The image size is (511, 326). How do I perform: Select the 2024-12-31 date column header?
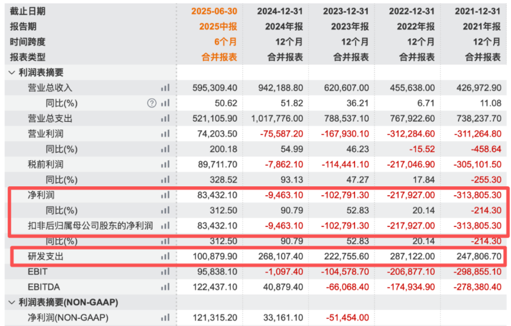pyautogui.click(x=280, y=11)
